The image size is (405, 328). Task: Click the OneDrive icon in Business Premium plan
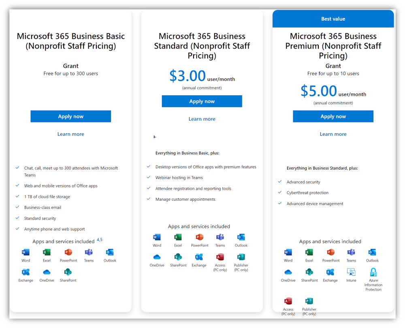[x=288, y=272]
